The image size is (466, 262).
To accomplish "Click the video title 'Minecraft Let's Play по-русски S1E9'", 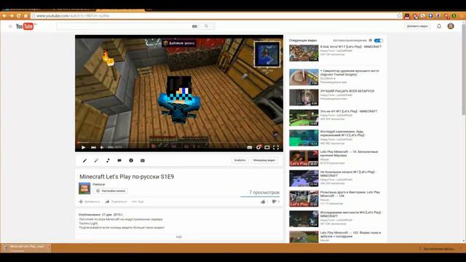I will click(127, 177).
